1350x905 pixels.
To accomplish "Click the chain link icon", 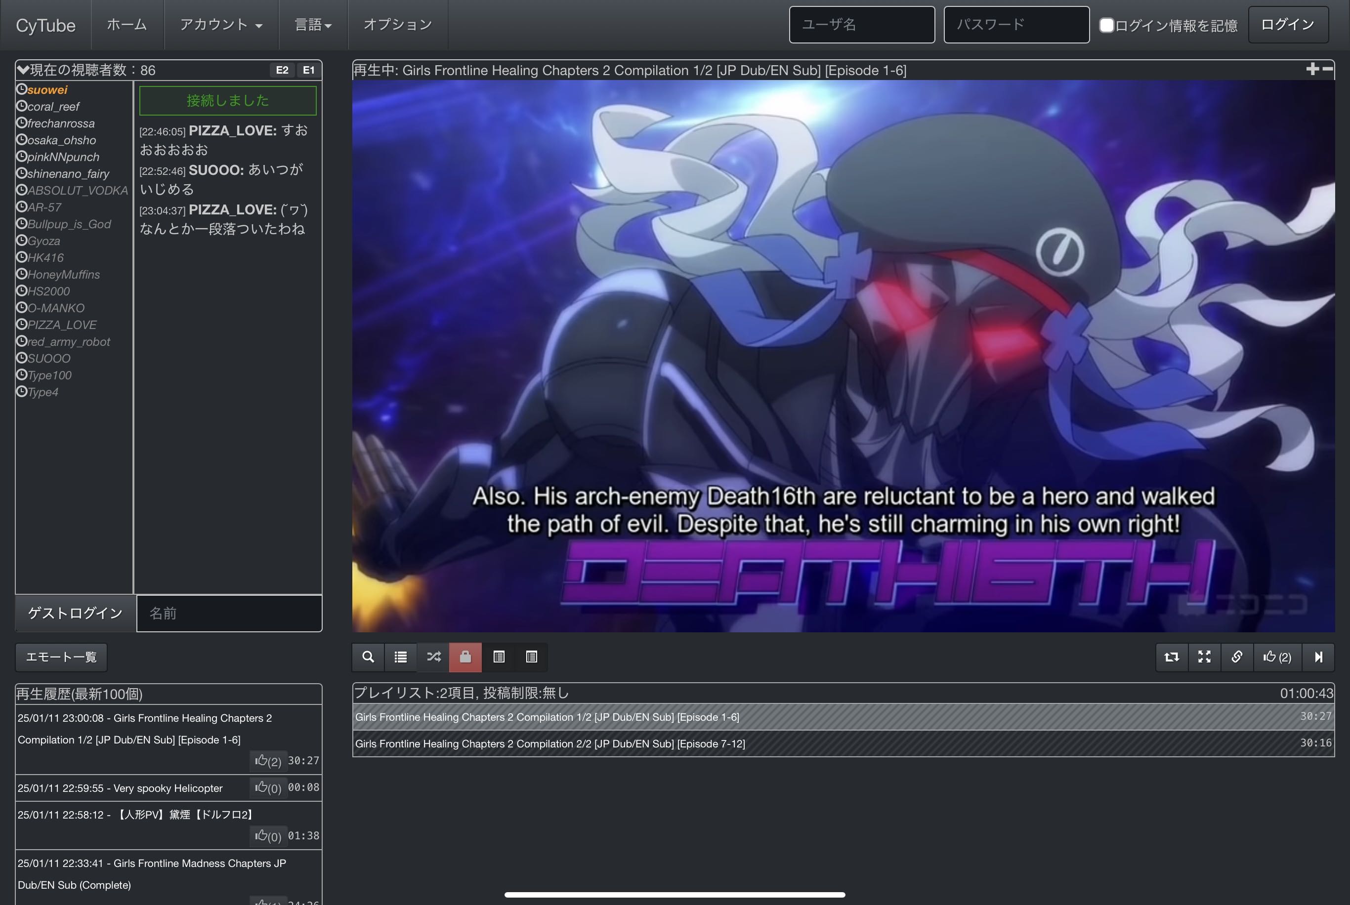I will (1237, 657).
